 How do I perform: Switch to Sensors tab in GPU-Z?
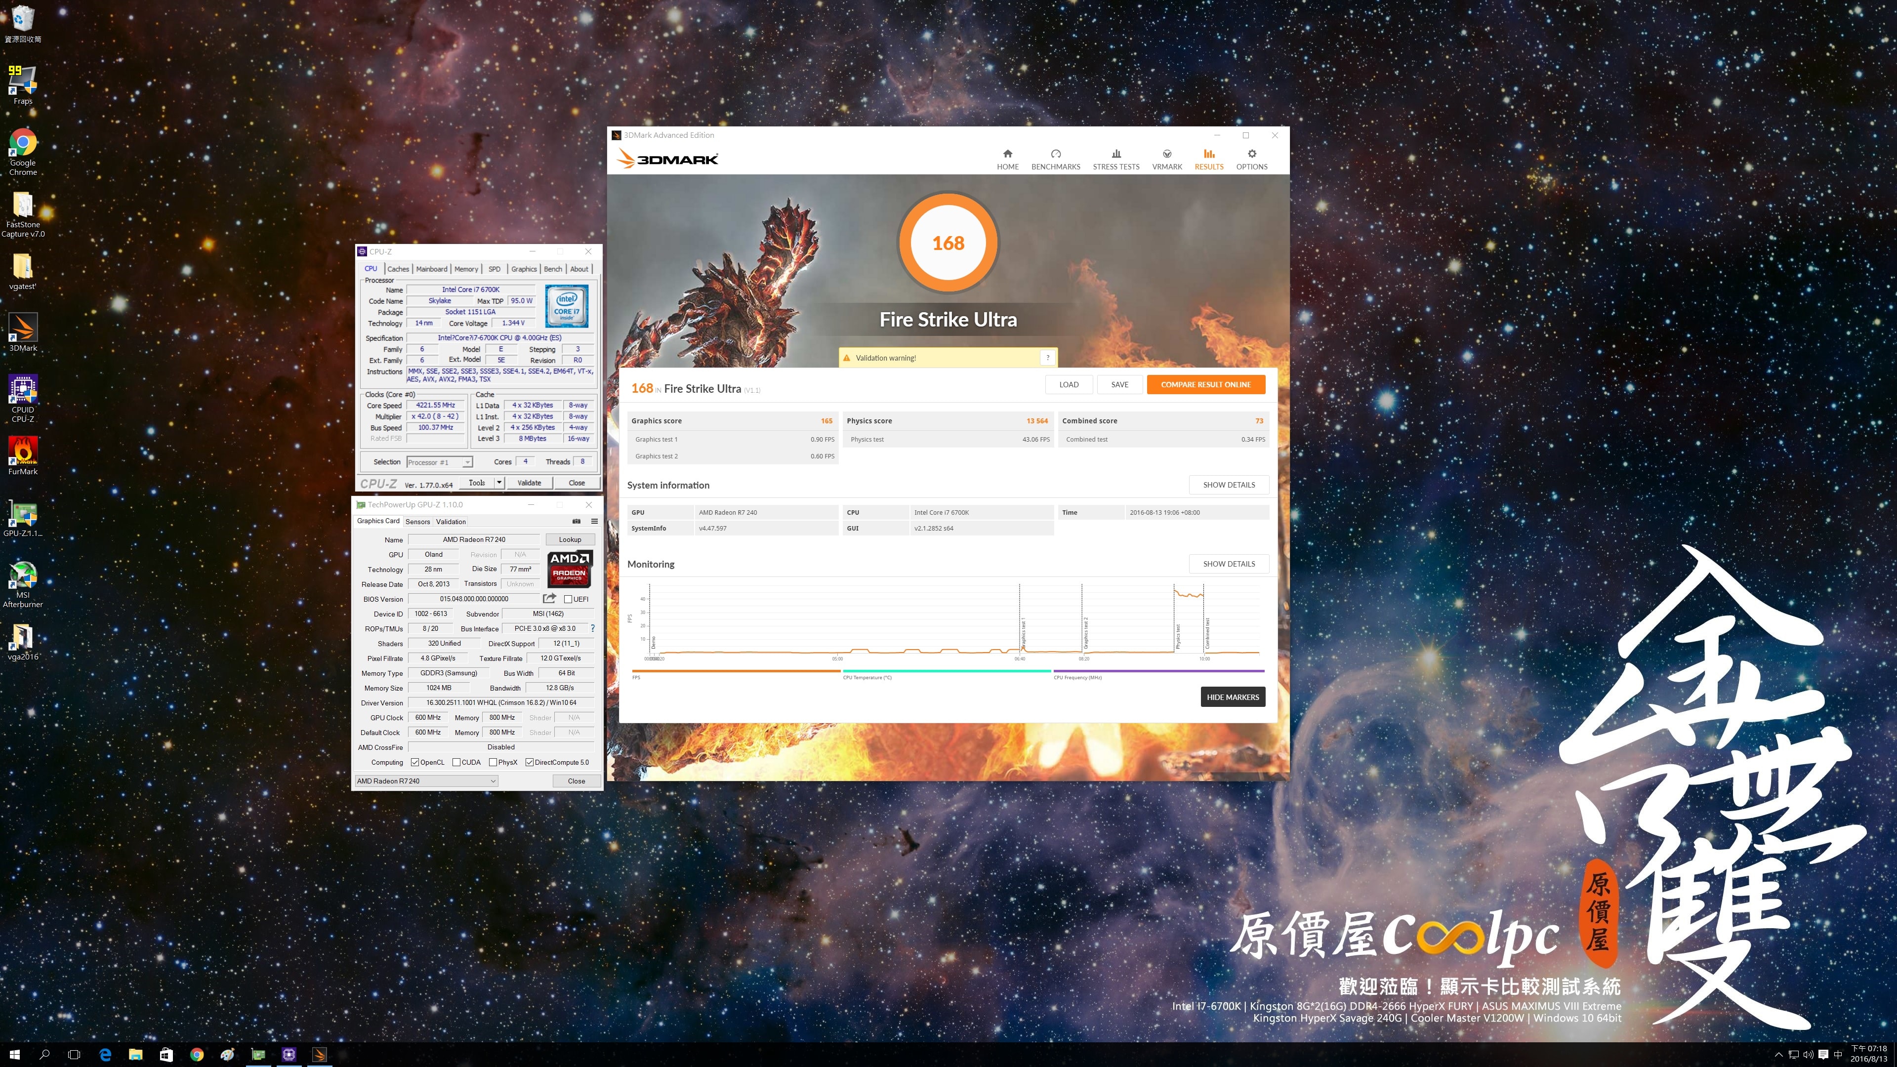click(417, 521)
